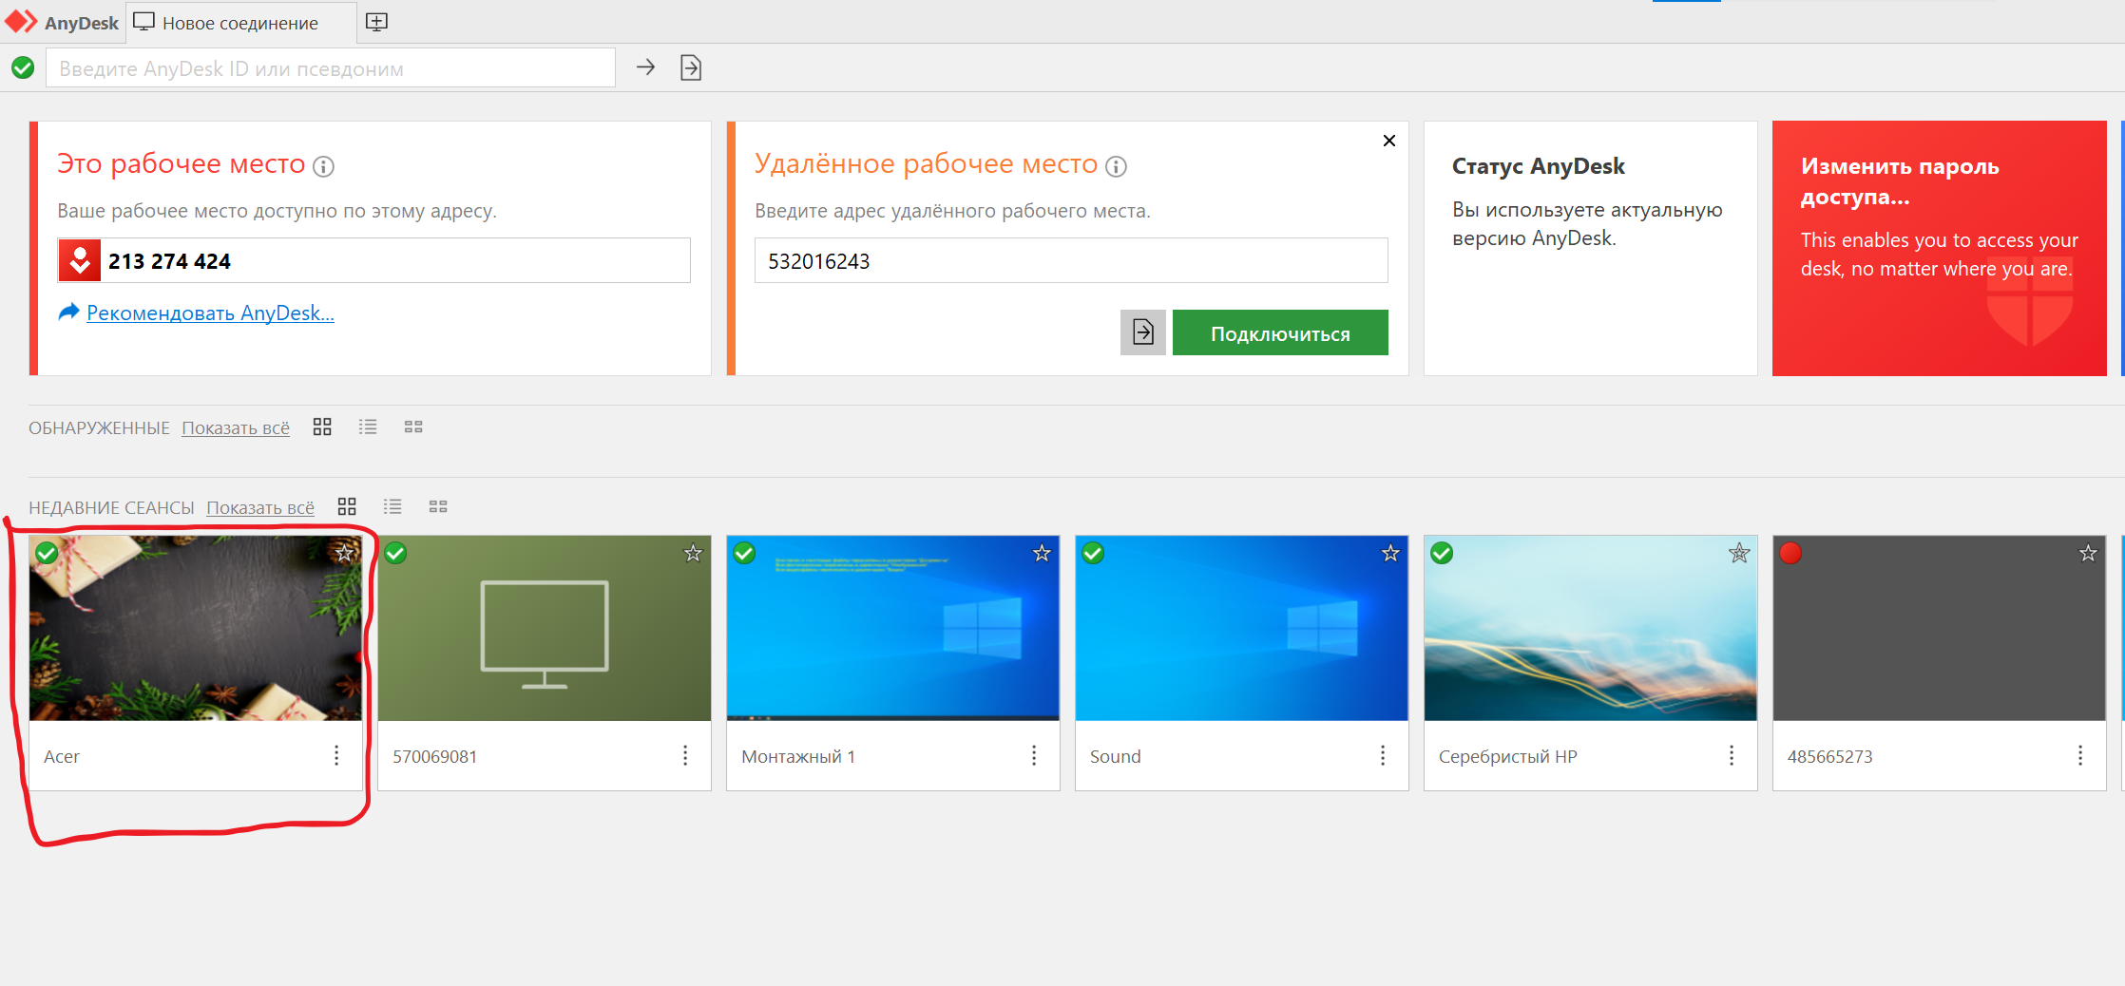Open three-dot menu for Монтажный 1
Screen dimensions: 2125x986
[x=1034, y=755]
